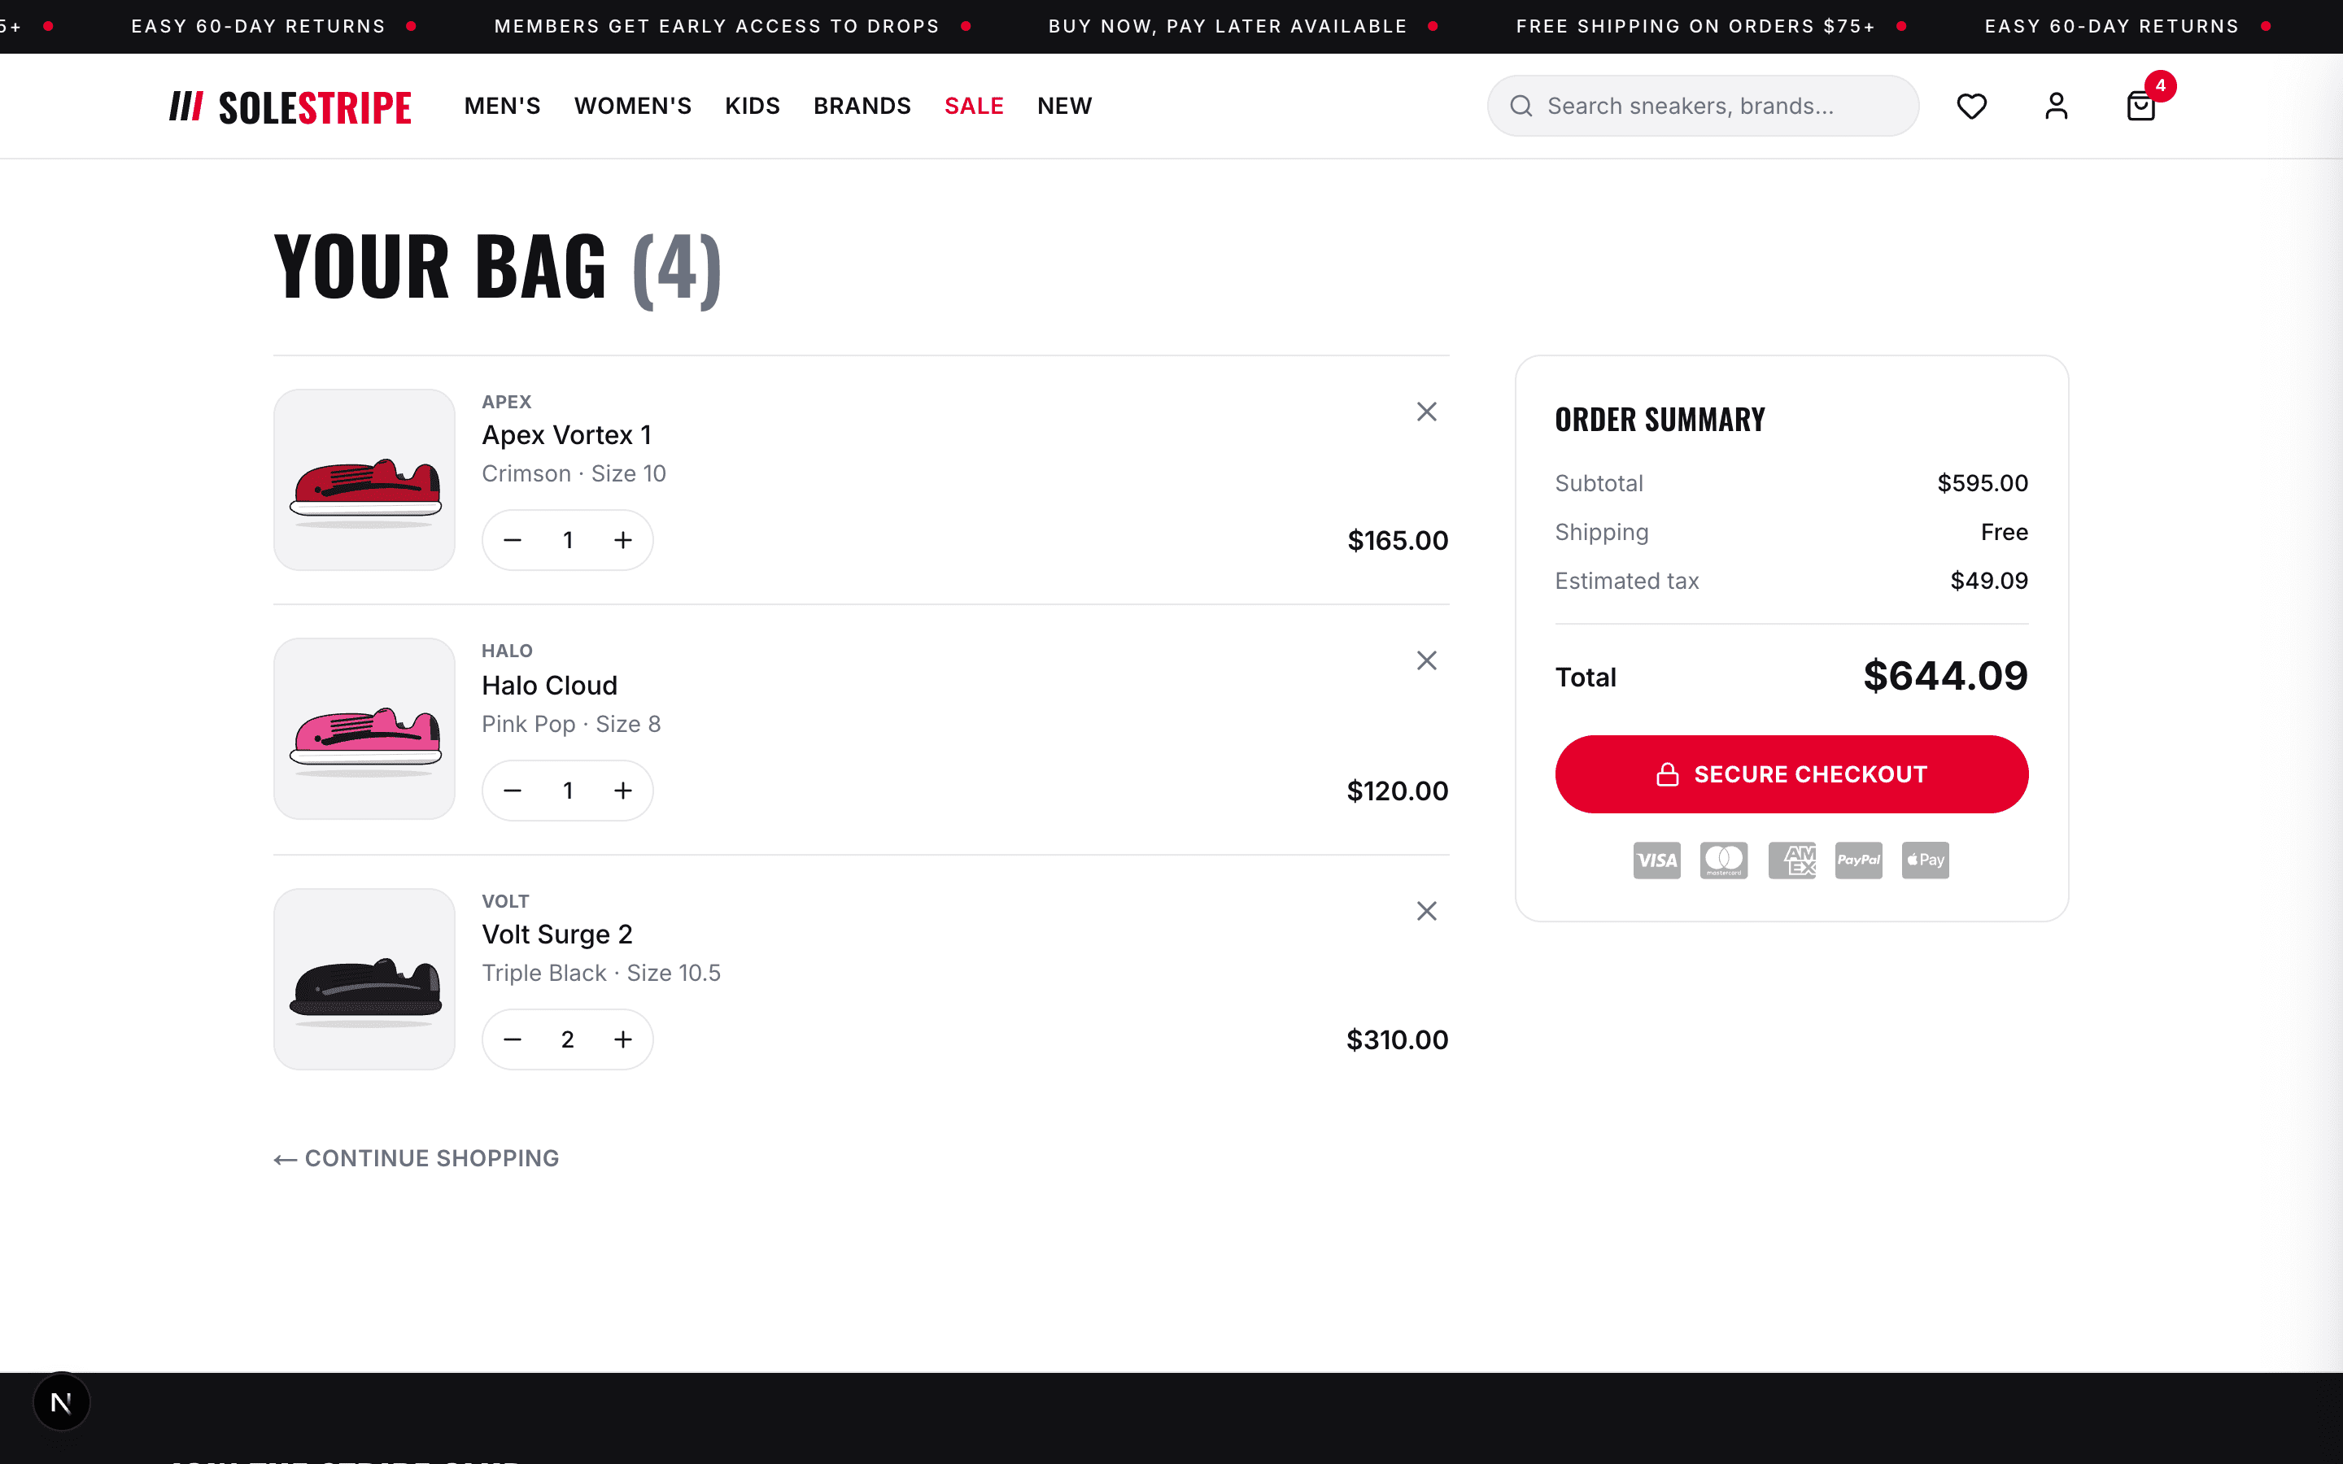The image size is (2343, 1464).
Task: Click "Buy now, pay later available" banner text
Action: click(x=1228, y=26)
